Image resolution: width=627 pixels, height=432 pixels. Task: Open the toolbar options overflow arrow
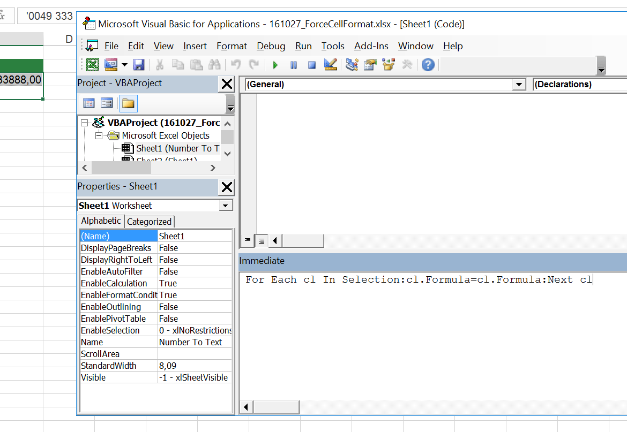point(601,66)
